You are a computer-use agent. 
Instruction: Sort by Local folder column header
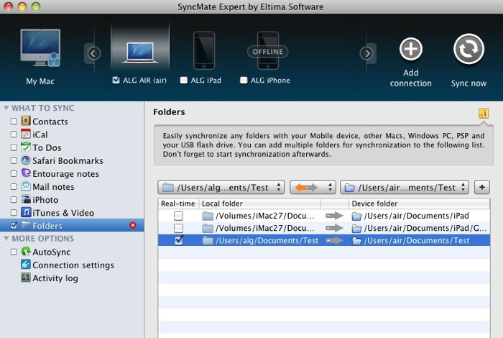click(260, 204)
